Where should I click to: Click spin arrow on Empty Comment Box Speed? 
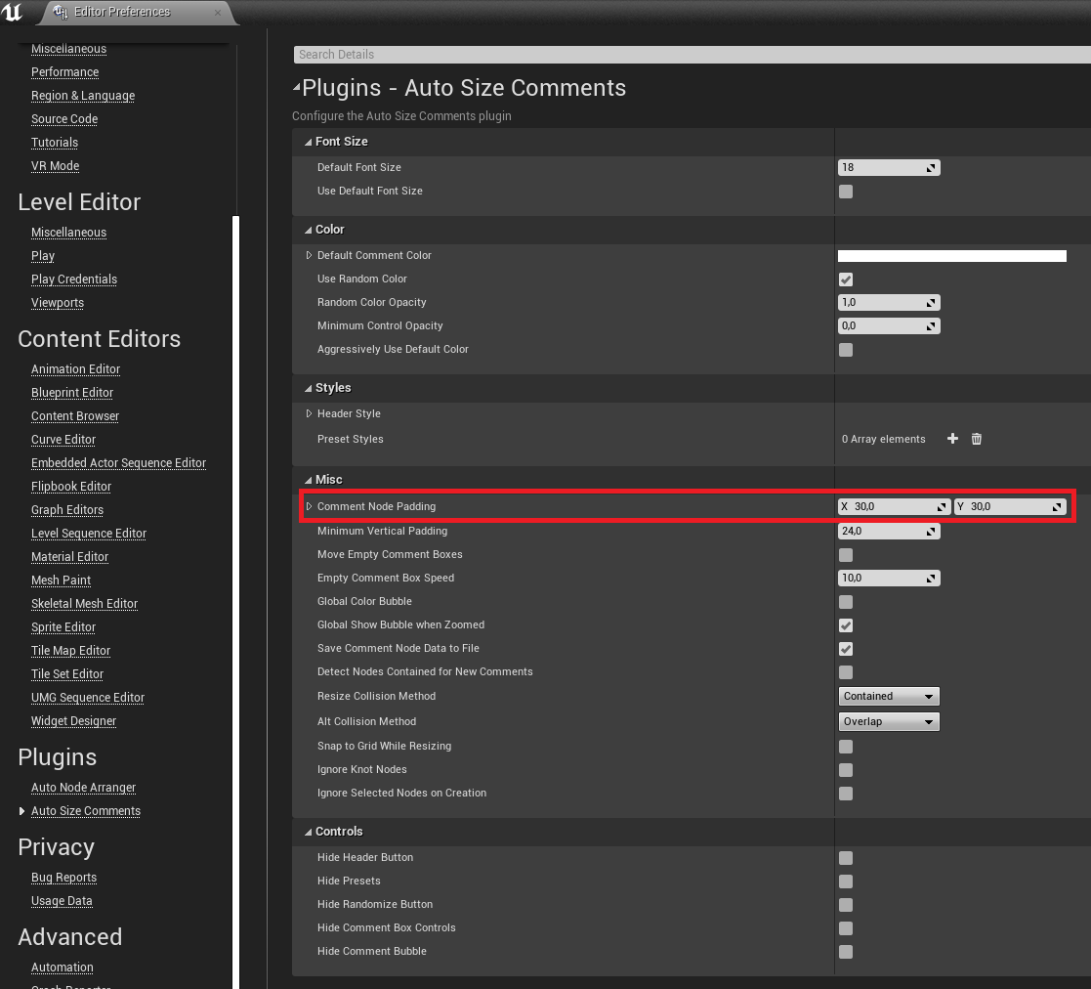931,579
